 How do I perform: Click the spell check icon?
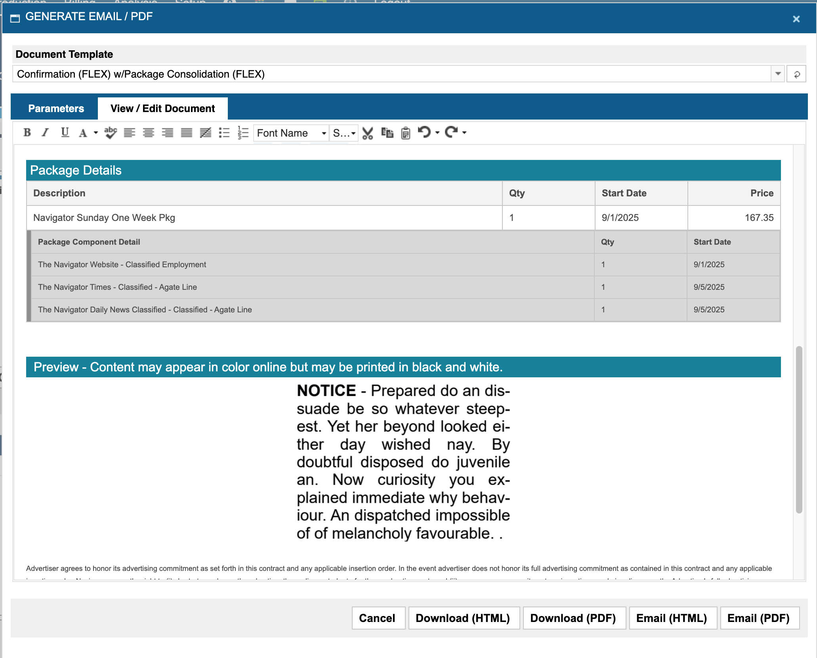click(x=111, y=133)
